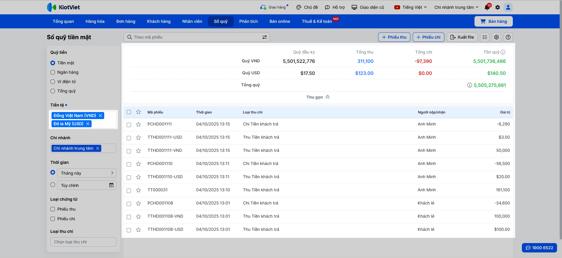Remove the Đô la Mỹ (USD) currency tag
The width and height of the screenshot is (562, 258).
[88, 124]
